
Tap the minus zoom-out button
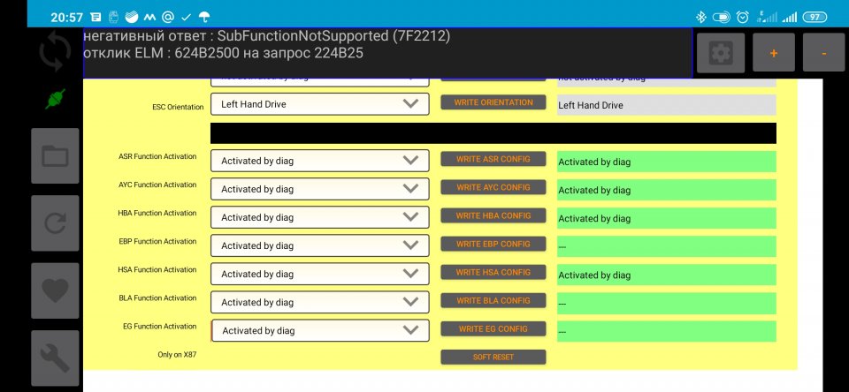pos(823,53)
